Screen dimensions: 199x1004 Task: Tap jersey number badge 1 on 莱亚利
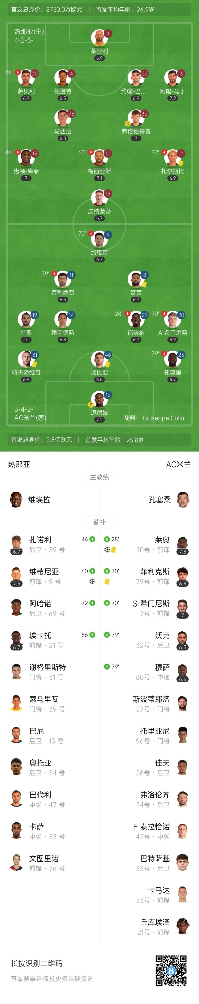(108, 33)
